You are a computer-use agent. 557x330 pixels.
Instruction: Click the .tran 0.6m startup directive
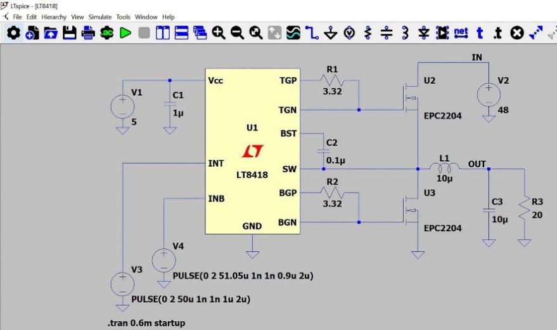[x=146, y=323]
